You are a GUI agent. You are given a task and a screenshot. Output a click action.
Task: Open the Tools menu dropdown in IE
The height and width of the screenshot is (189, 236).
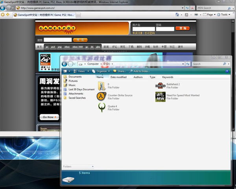224,15
